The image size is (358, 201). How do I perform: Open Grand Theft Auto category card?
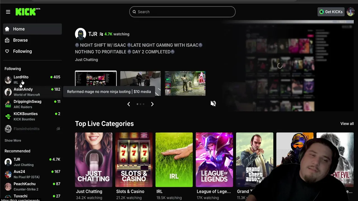255,160
